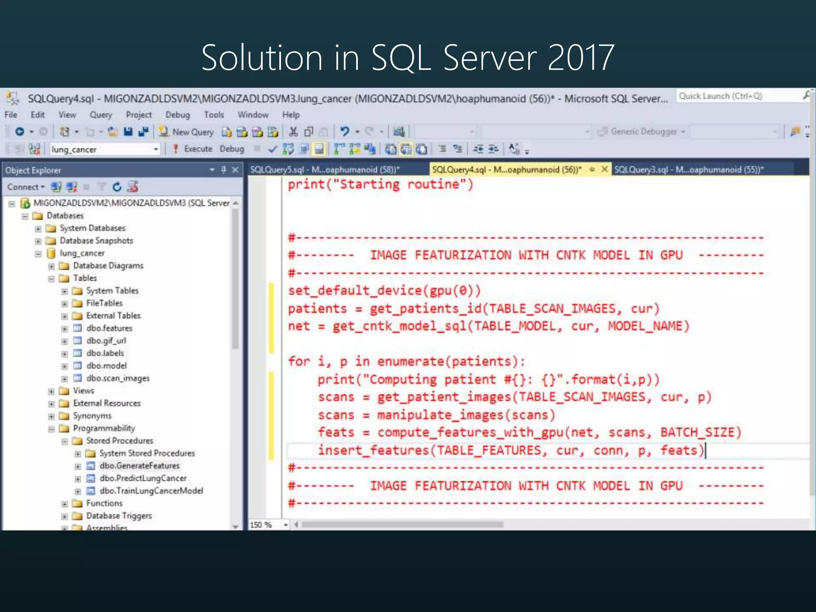Click the Debug button beside Execute
Viewport: 816px width, 612px height.
coord(232,149)
